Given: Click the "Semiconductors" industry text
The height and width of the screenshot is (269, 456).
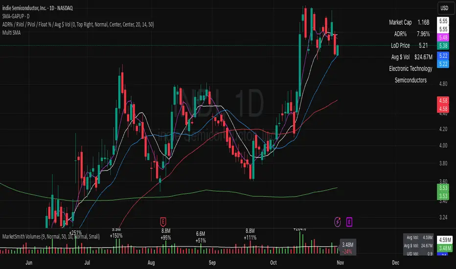Looking at the screenshot, I should point(410,80).
